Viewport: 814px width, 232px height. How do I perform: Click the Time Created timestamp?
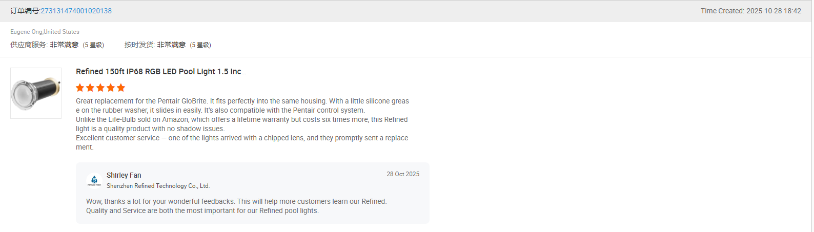[751, 11]
